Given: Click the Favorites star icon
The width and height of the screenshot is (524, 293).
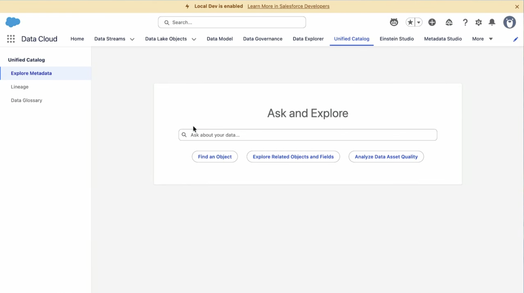Looking at the screenshot, I should [410, 22].
